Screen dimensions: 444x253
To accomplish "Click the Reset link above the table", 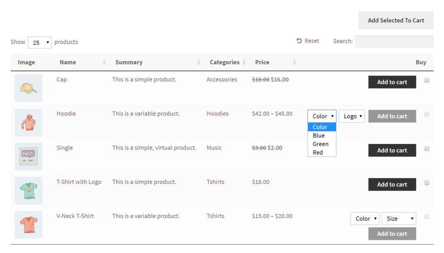I will [x=308, y=41].
